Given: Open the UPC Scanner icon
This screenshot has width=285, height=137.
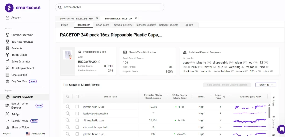Looking at the screenshot, I should [x=8, y=75].
